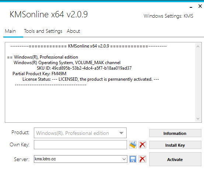Click the Information button

coord(175,133)
